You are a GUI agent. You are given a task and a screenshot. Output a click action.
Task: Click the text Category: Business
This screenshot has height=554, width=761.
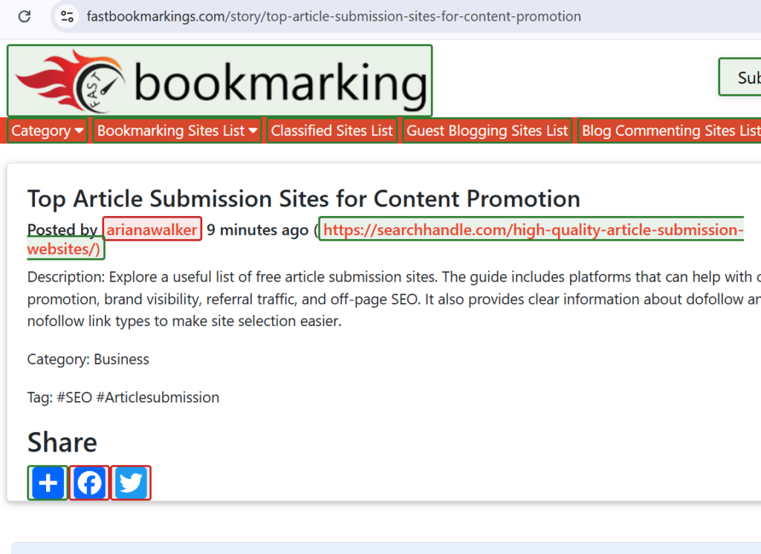pos(88,359)
